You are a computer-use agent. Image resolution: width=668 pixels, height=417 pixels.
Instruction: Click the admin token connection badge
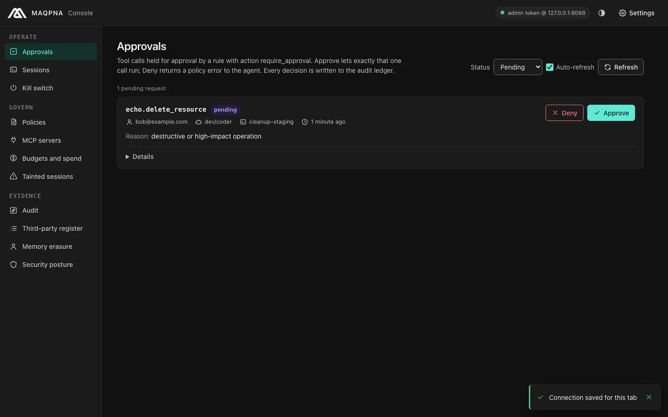(543, 13)
